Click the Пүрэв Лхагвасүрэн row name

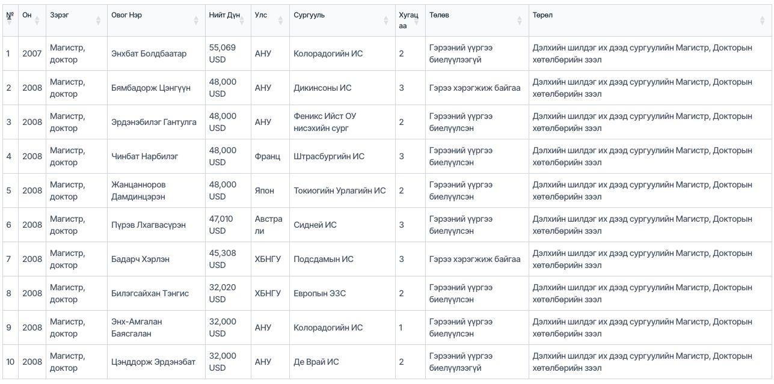click(x=149, y=225)
